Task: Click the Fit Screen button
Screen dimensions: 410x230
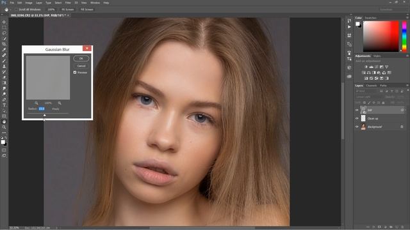Action: [x=68, y=10]
